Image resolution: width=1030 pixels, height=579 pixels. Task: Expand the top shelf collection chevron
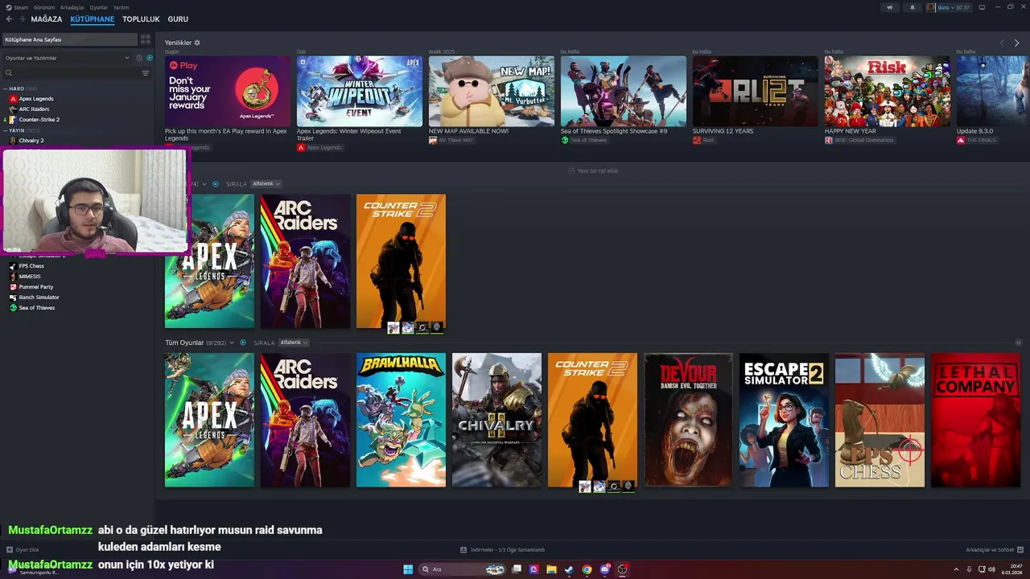coord(204,184)
